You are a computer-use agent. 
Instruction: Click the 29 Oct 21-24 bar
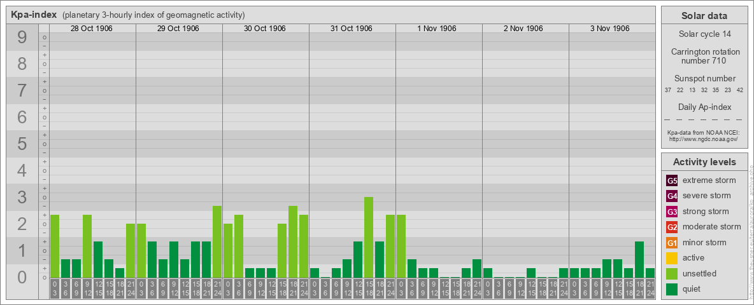217,241
